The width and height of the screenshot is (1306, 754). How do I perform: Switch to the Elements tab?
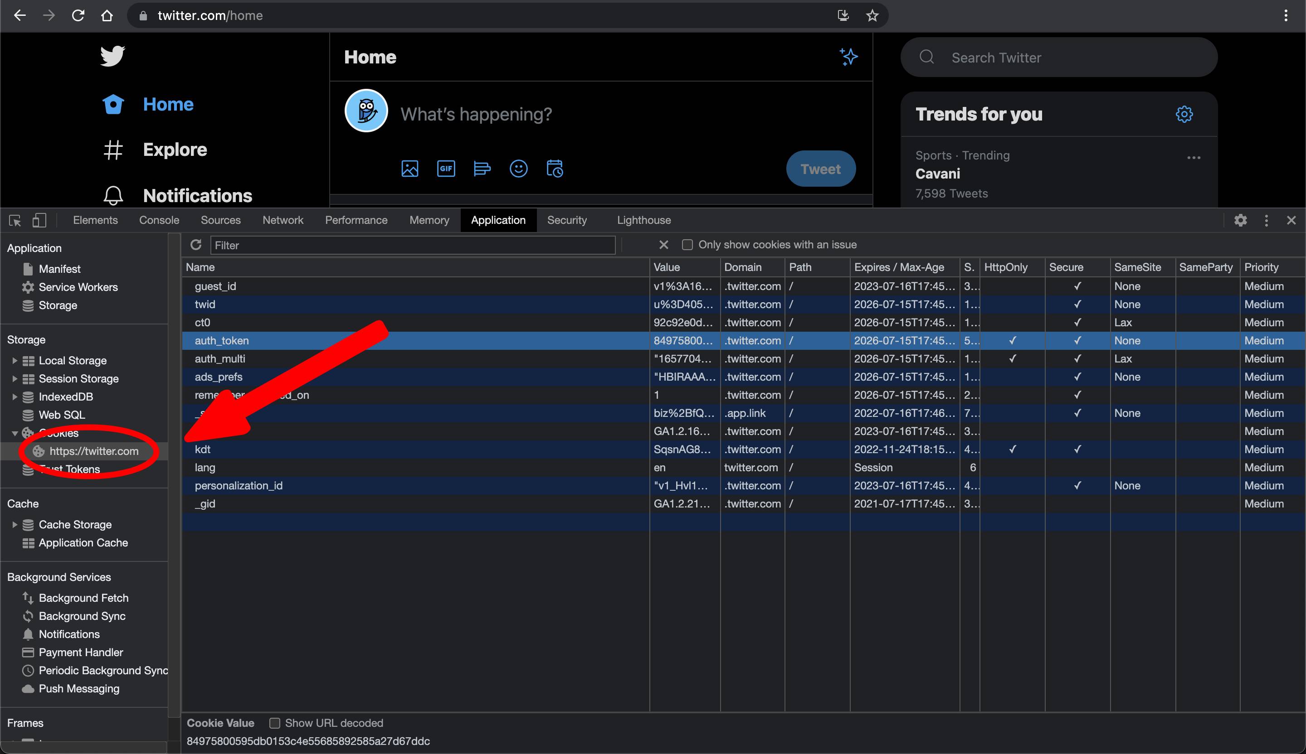[x=95, y=220]
